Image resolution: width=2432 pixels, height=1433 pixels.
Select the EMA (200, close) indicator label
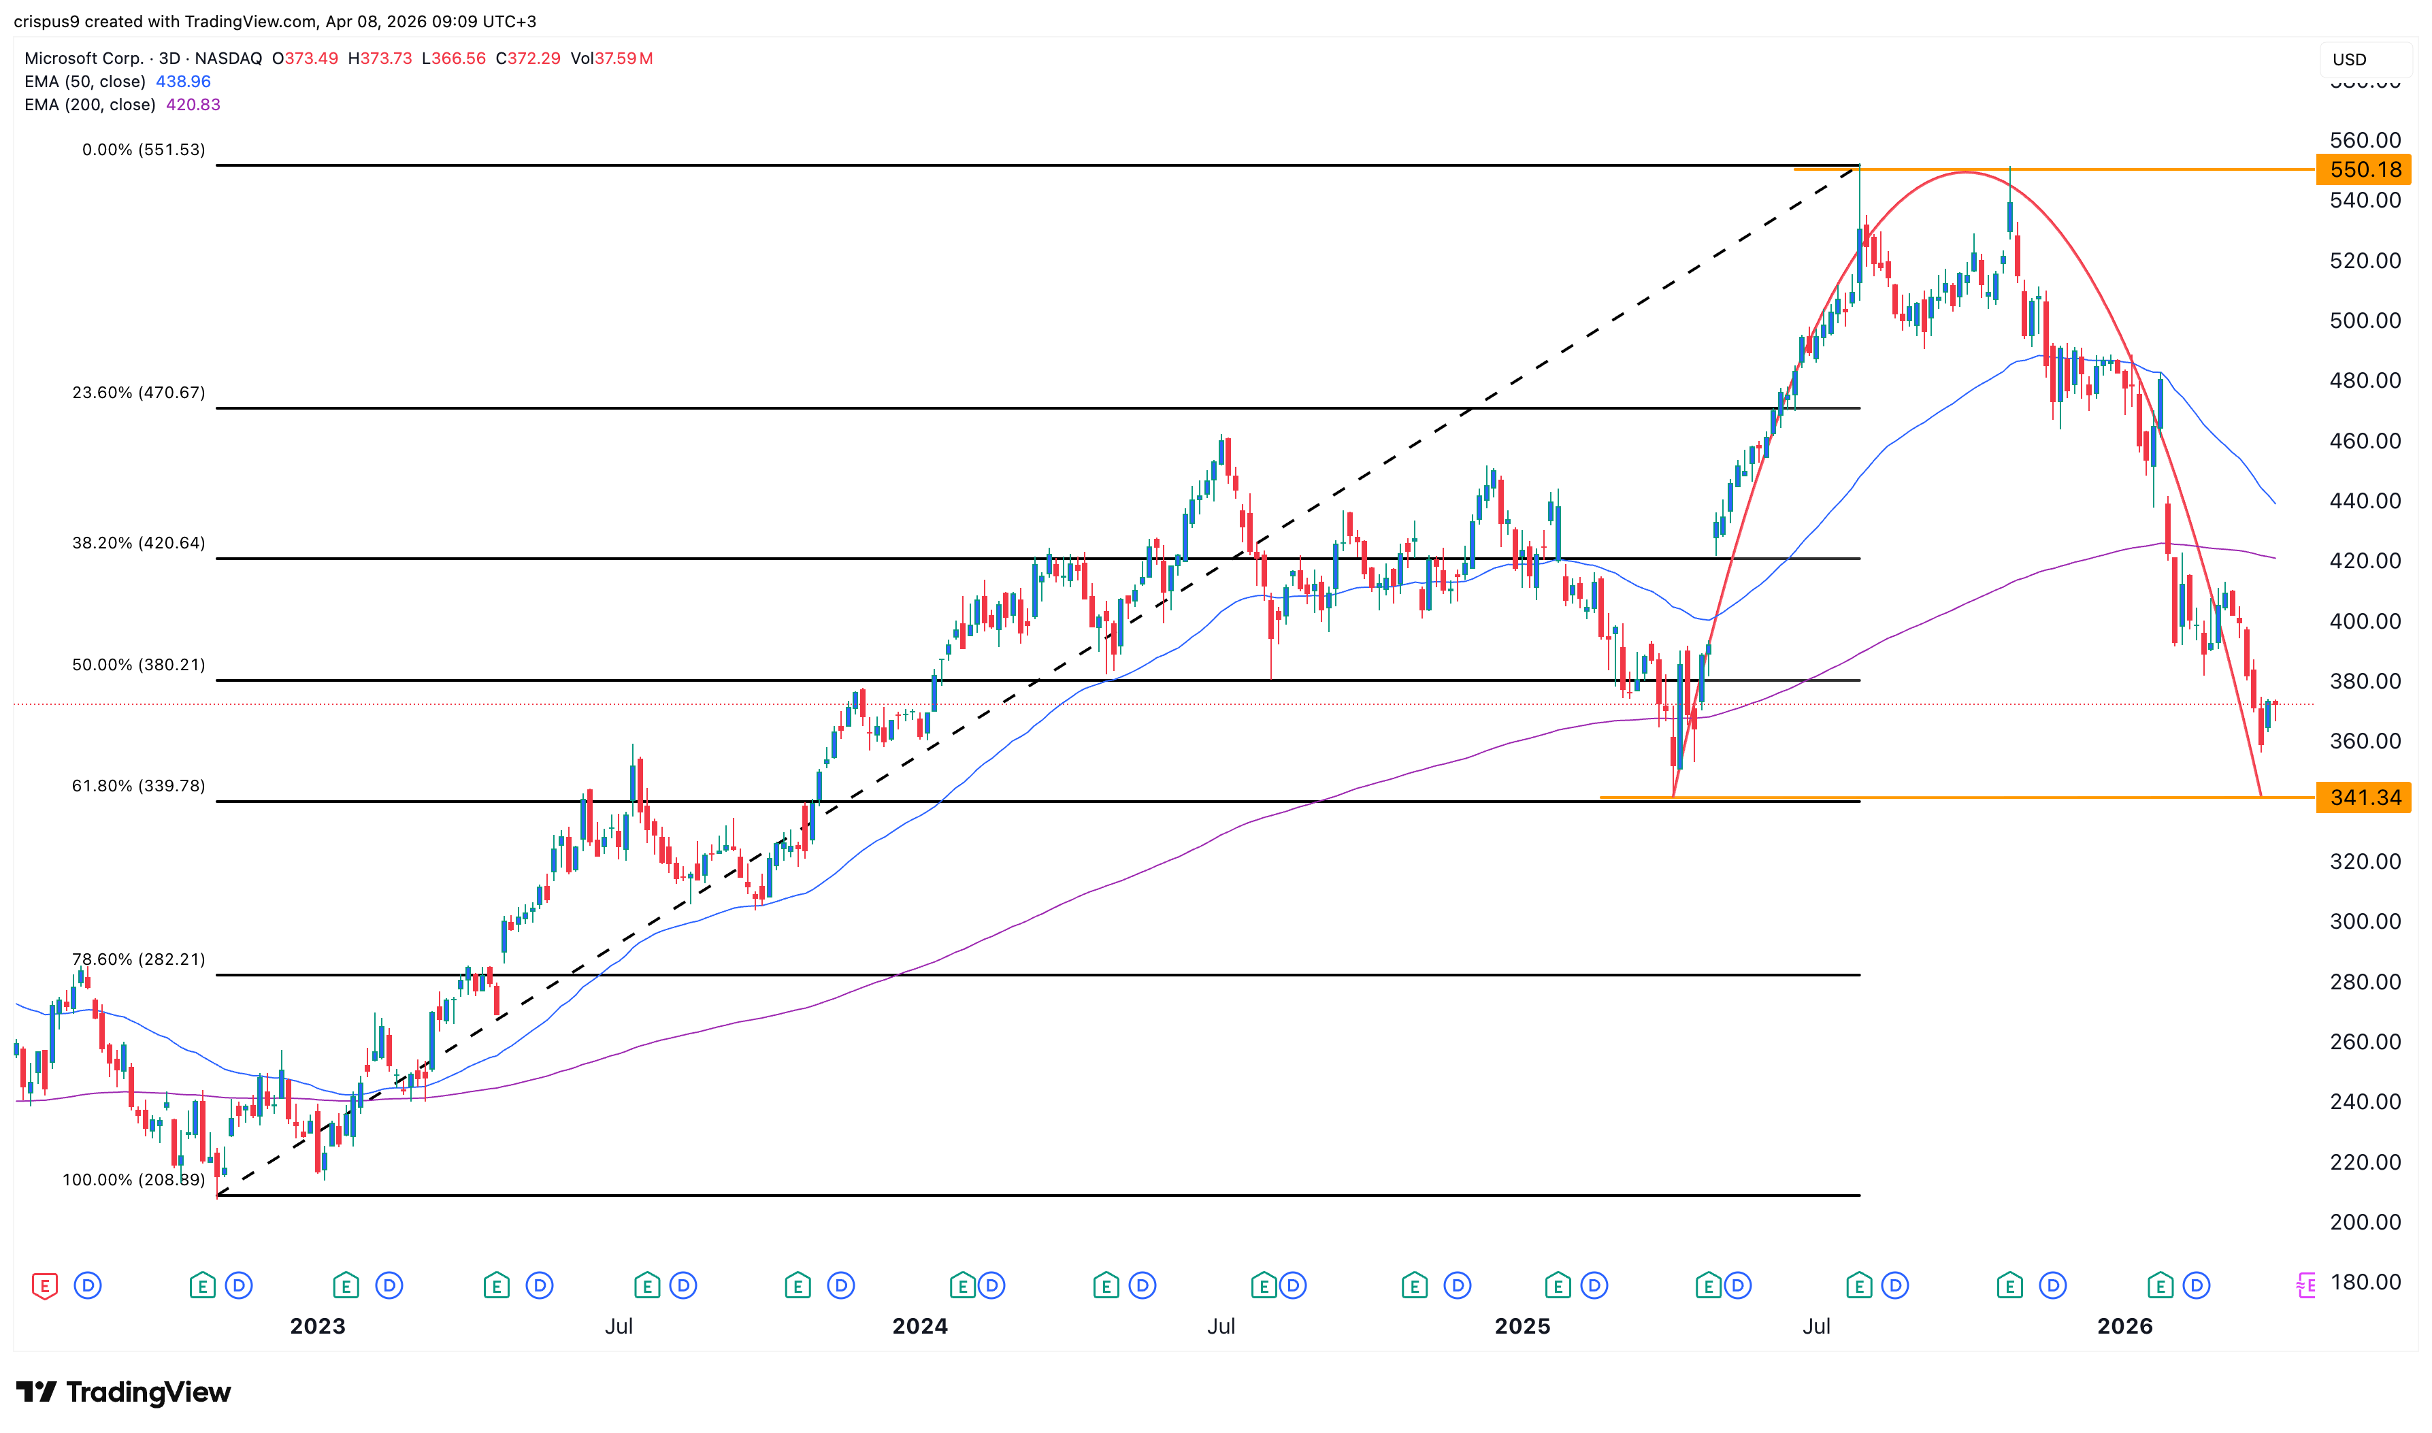90,104
